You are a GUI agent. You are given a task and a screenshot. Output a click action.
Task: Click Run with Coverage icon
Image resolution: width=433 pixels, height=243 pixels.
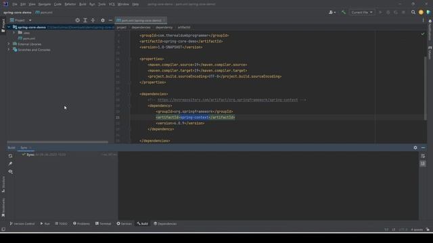tap(396, 12)
